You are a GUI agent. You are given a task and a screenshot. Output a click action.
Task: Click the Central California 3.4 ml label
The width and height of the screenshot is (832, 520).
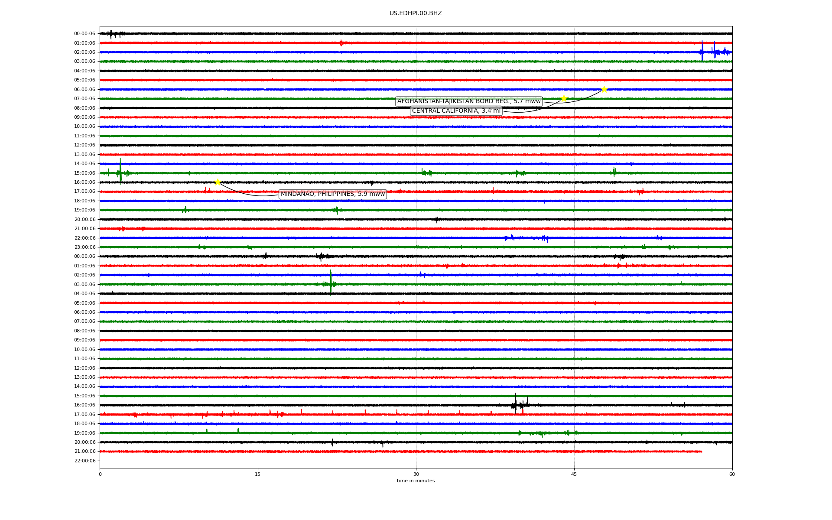456,111
